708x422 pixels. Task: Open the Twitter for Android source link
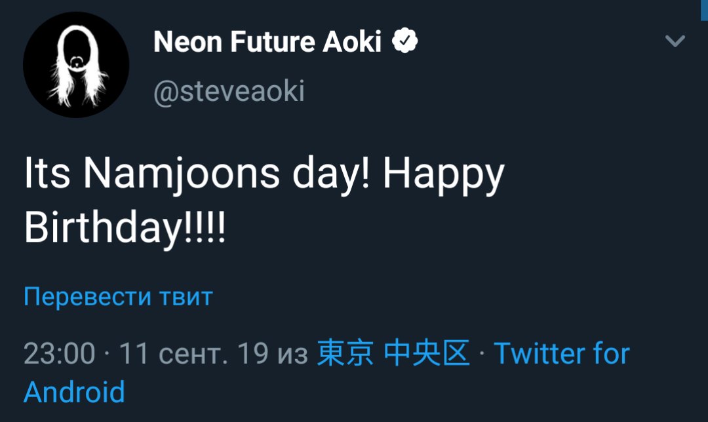[x=561, y=354]
